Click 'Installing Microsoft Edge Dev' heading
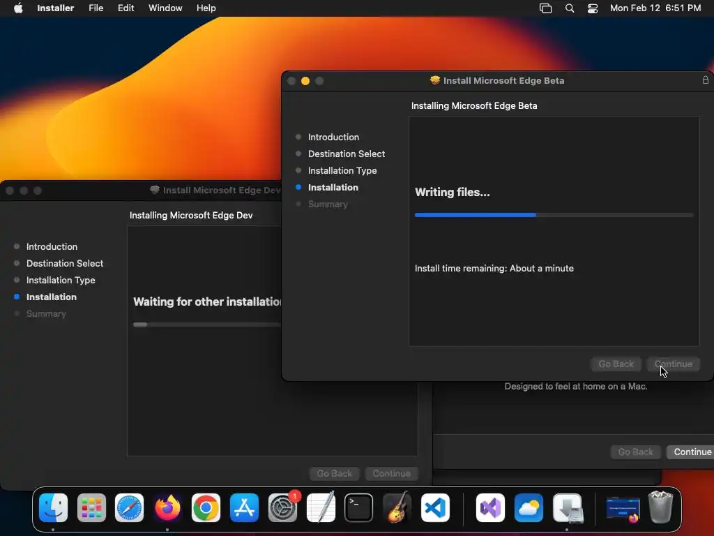This screenshot has height=536, width=714. click(191, 215)
